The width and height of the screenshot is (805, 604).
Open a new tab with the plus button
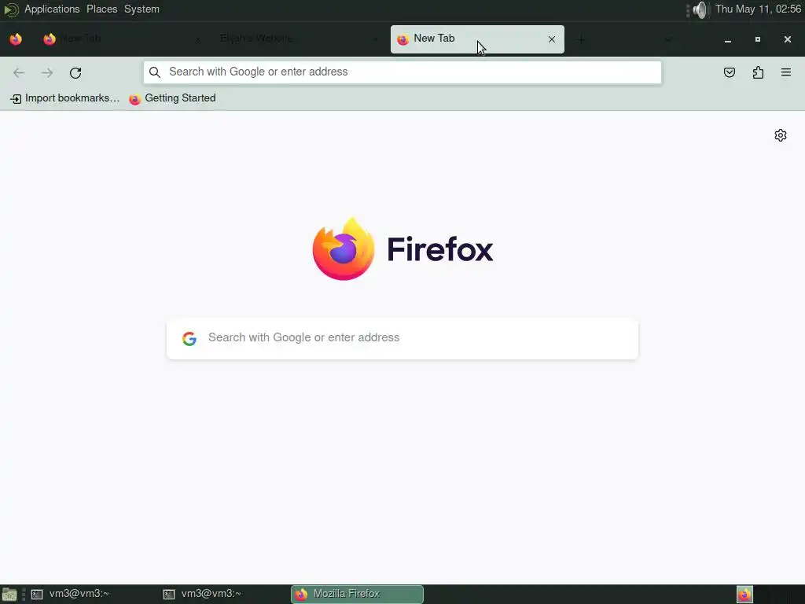click(x=581, y=39)
